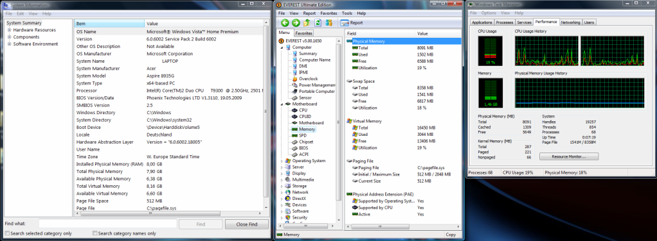The image size is (657, 241).
Task: Open Overclock page in EVEREST
Action: (309, 79)
